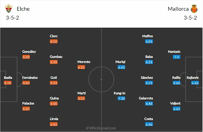The image size is (203, 132).
Task: Click Lirola's 6.42 rating badge
Action: pos(54,124)
